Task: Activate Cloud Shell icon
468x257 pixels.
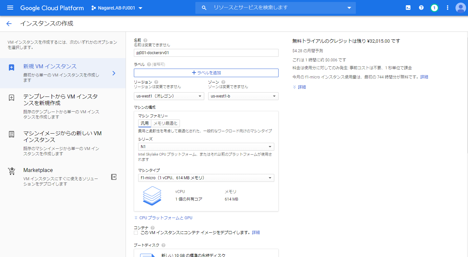Action: [x=408, y=8]
